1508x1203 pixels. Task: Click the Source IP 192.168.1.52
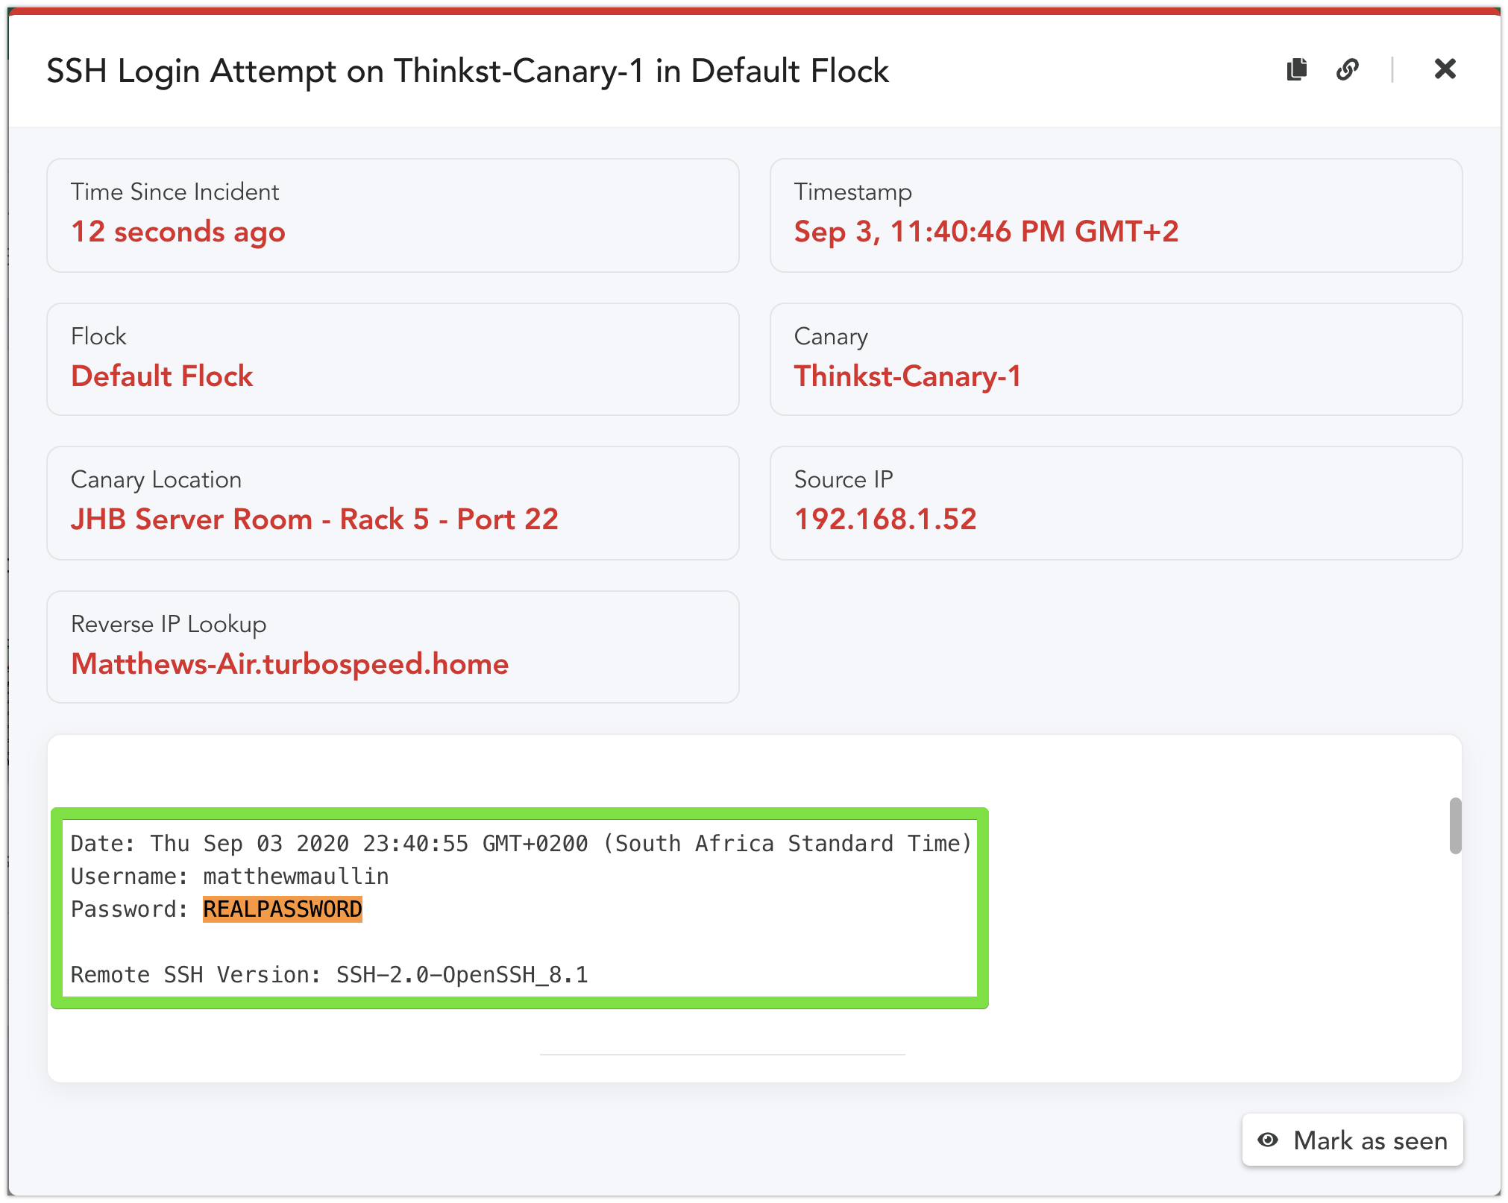885,519
